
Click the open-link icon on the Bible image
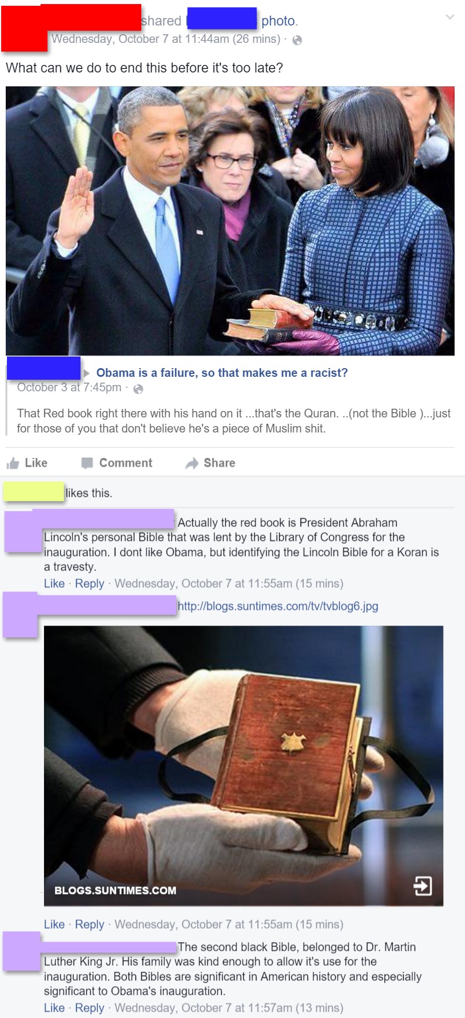click(423, 885)
